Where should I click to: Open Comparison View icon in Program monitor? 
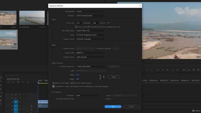tap(198, 70)
